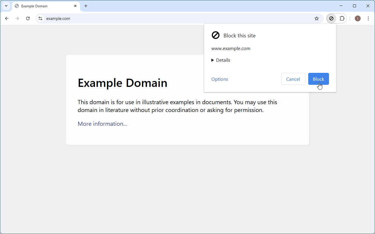Open Chrome's three-dot menu
The height and width of the screenshot is (234, 375).
click(368, 18)
